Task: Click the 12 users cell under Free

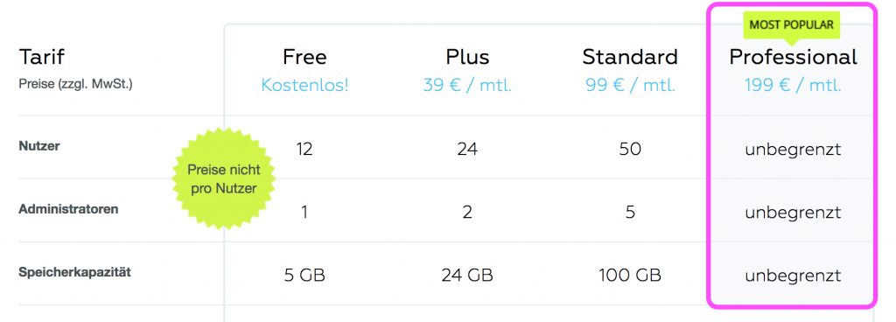Action: pos(304,150)
